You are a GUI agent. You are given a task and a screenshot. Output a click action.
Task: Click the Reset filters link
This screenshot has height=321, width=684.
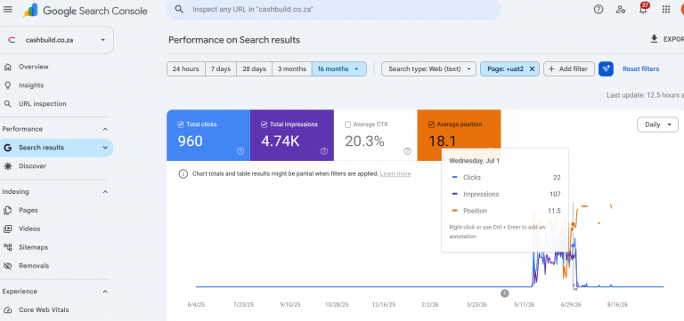tap(641, 68)
